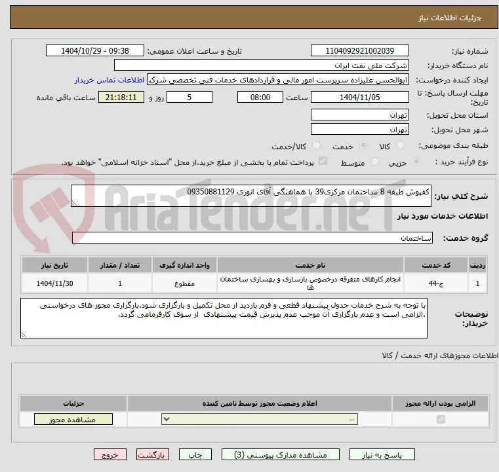Click the تاریخ نیاز column header
The width and height of the screenshot is (499, 472).
tap(54, 265)
